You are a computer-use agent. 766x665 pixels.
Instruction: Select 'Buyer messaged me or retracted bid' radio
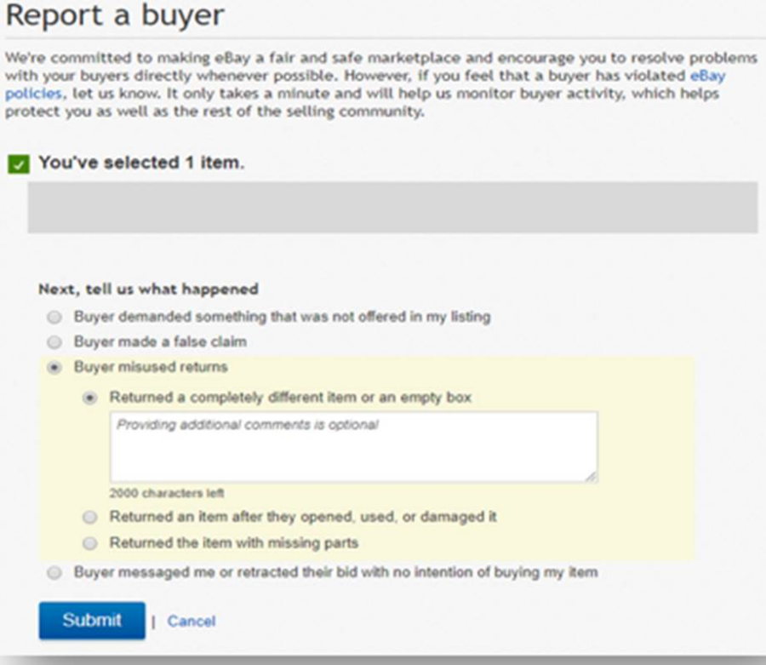[x=54, y=573]
